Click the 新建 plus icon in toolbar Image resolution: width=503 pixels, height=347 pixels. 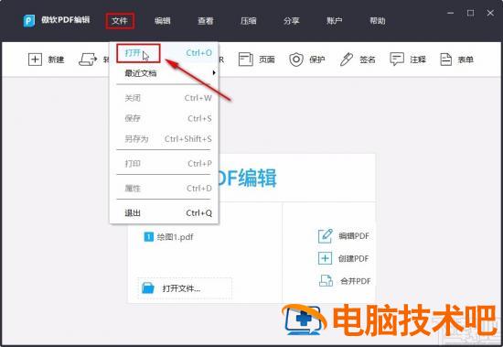coord(35,60)
